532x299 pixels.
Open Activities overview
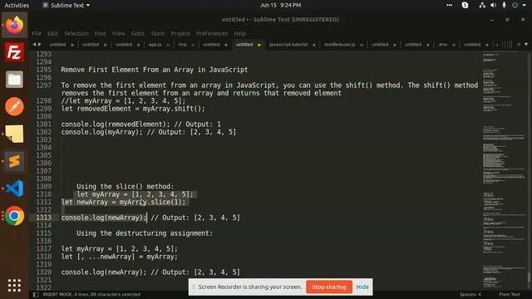(x=17, y=5)
